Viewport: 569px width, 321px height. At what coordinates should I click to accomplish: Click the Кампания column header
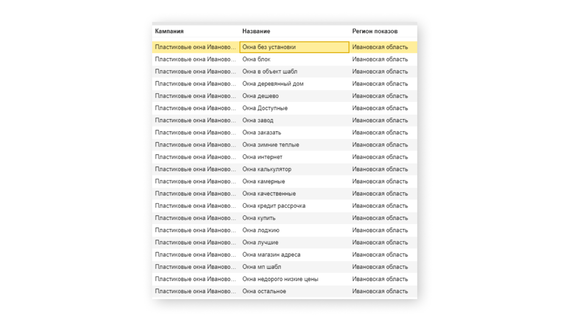[x=169, y=31]
